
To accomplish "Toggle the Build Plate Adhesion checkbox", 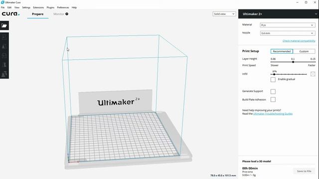I will pos(273,99).
